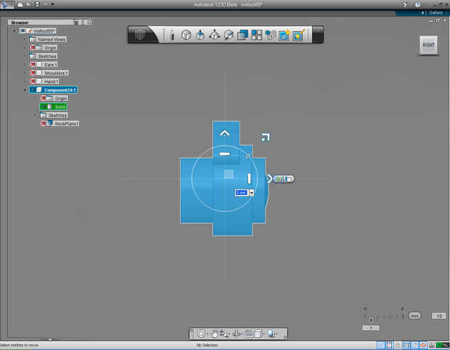450x350 pixels.
Task: Expand the Named Views node
Action: 25,39
